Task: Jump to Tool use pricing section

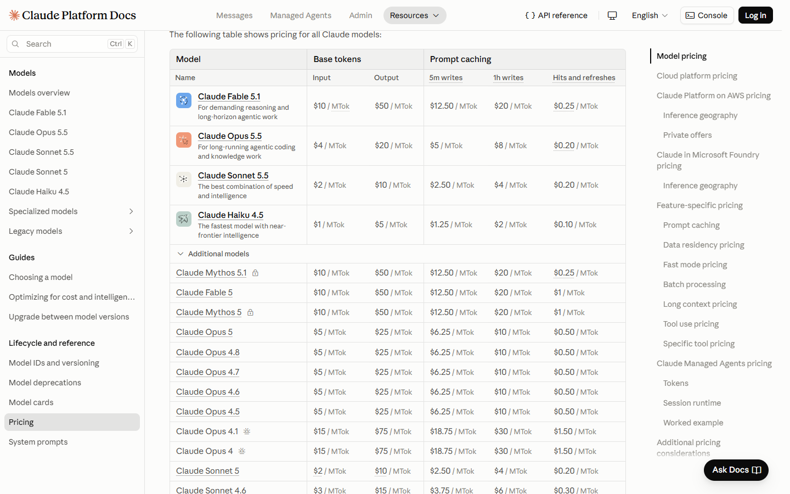Action: tap(691, 324)
